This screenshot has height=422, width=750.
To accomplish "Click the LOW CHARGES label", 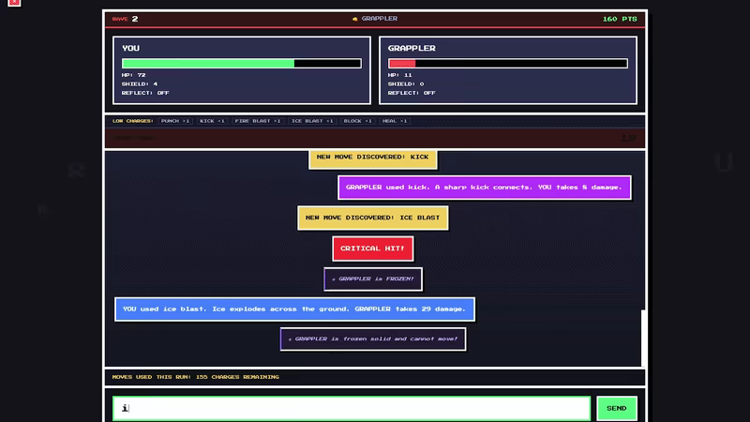I will (x=132, y=121).
